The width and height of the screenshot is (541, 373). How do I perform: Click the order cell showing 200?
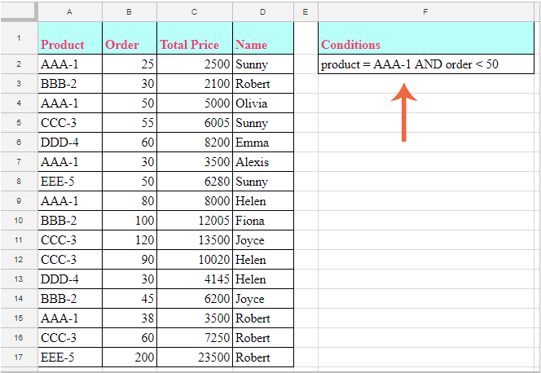(x=129, y=358)
